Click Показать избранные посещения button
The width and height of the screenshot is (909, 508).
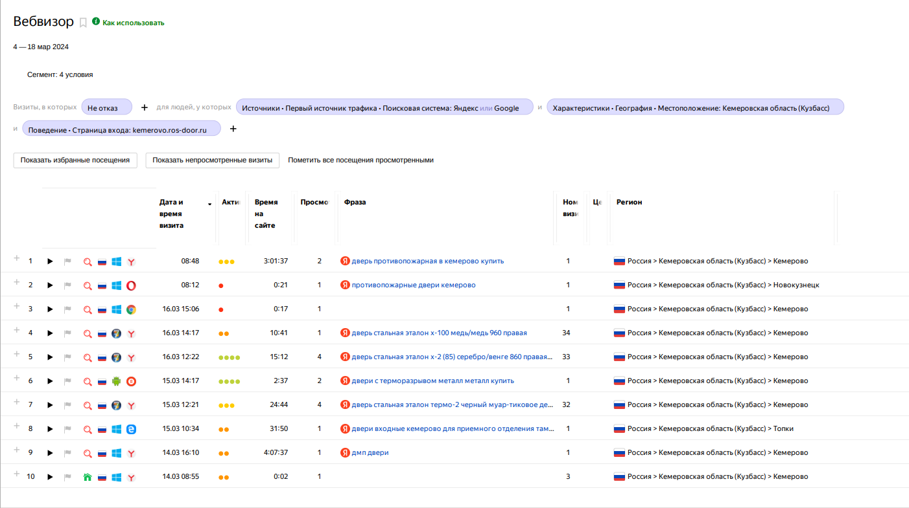[x=75, y=160]
